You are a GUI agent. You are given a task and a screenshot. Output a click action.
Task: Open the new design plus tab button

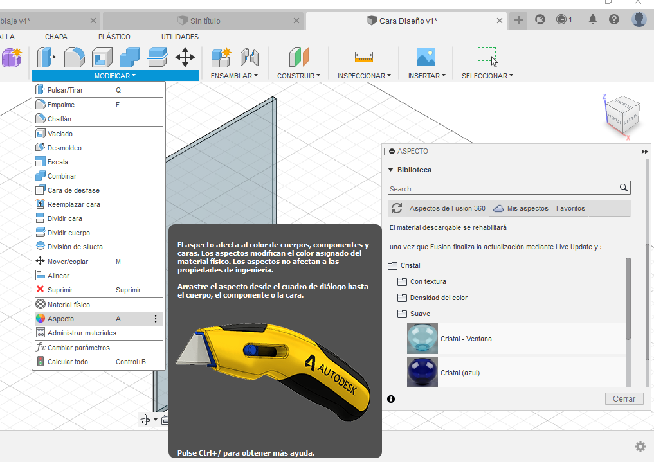pyautogui.click(x=518, y=20)
